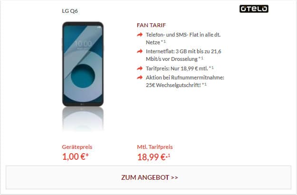Click the 25€ Wechselgutschrift text

click(173, 85)
